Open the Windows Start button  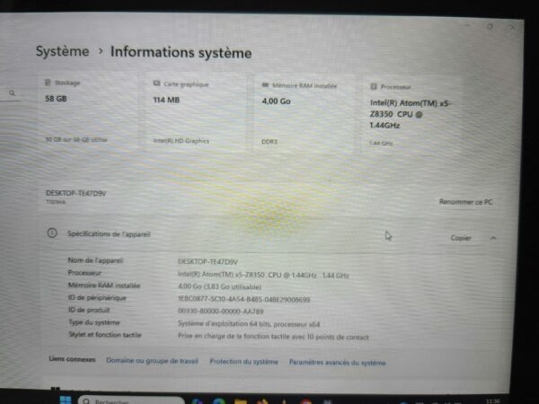pyautogui.click(x=66, y=400)
